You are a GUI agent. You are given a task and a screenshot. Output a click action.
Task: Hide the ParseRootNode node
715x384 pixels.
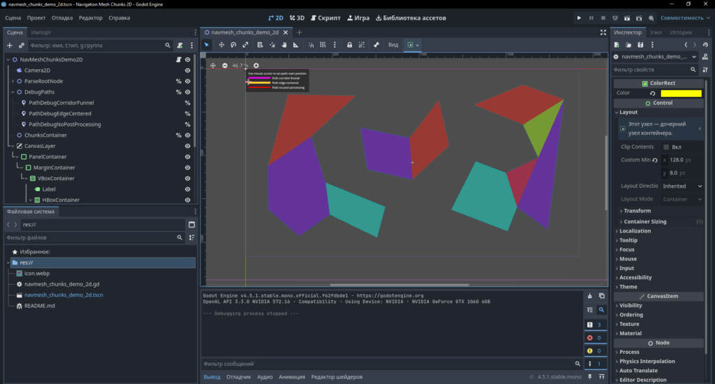tap(187, 81)
